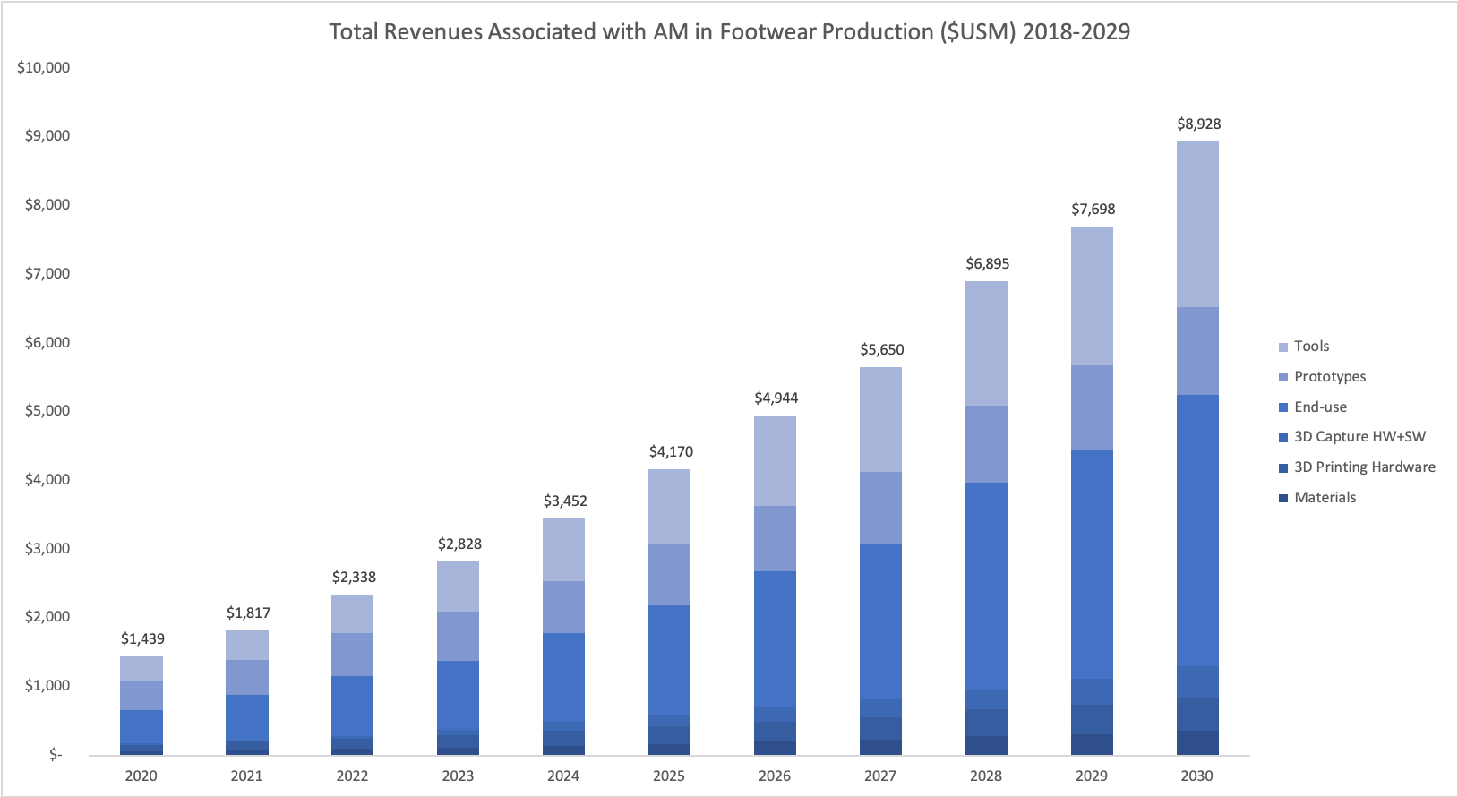This screenshot has height=797, width=1458.
Task: Select the Tools segment of the 2030 bar
Action: [x=1197, y=225]
